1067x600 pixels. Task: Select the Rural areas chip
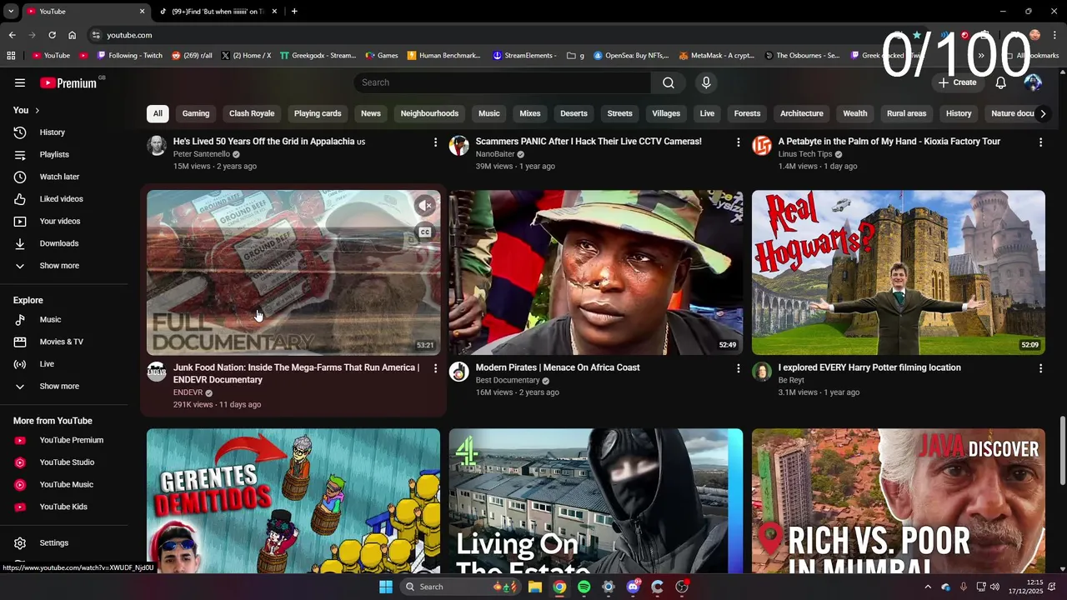click(x=907, y=113)
